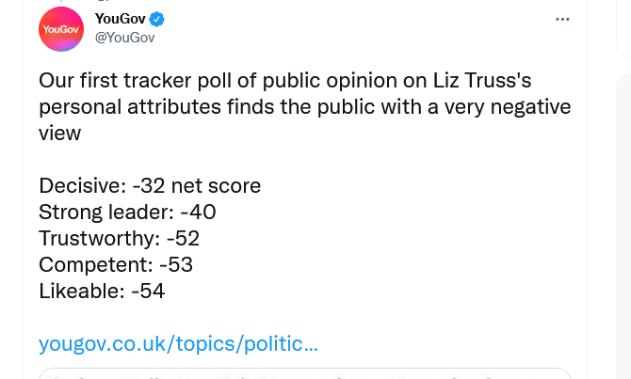
Task: Click the thread connector line above the avatar
Action: 61,1
